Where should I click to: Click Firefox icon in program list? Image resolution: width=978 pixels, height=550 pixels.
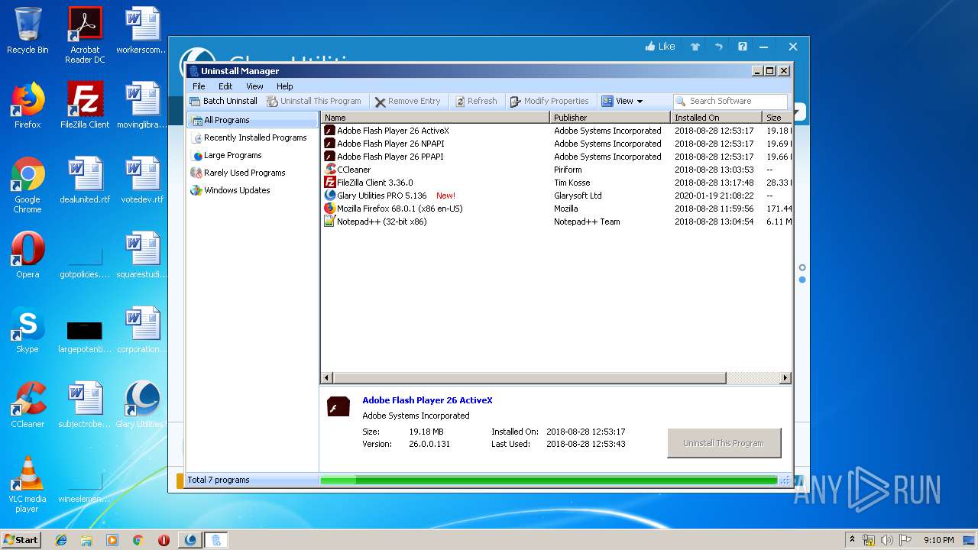tap(330, 209)
